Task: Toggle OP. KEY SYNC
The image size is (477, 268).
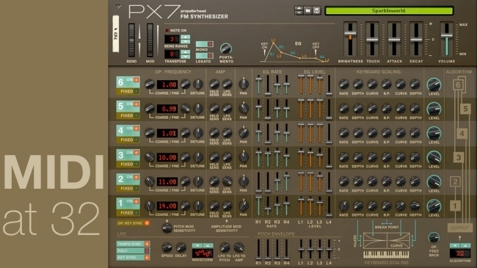Action: 133,223
